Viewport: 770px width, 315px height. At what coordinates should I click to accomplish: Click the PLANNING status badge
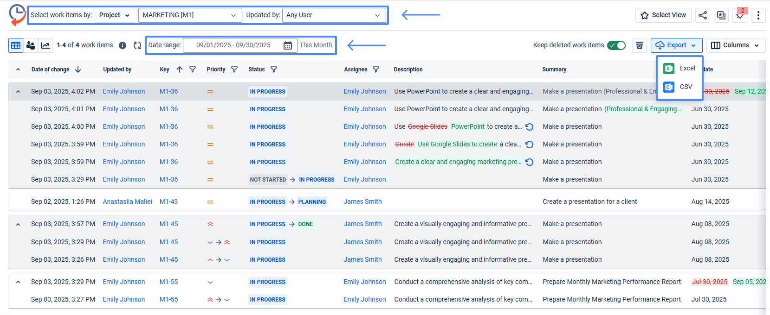click(x=312, y=202)
